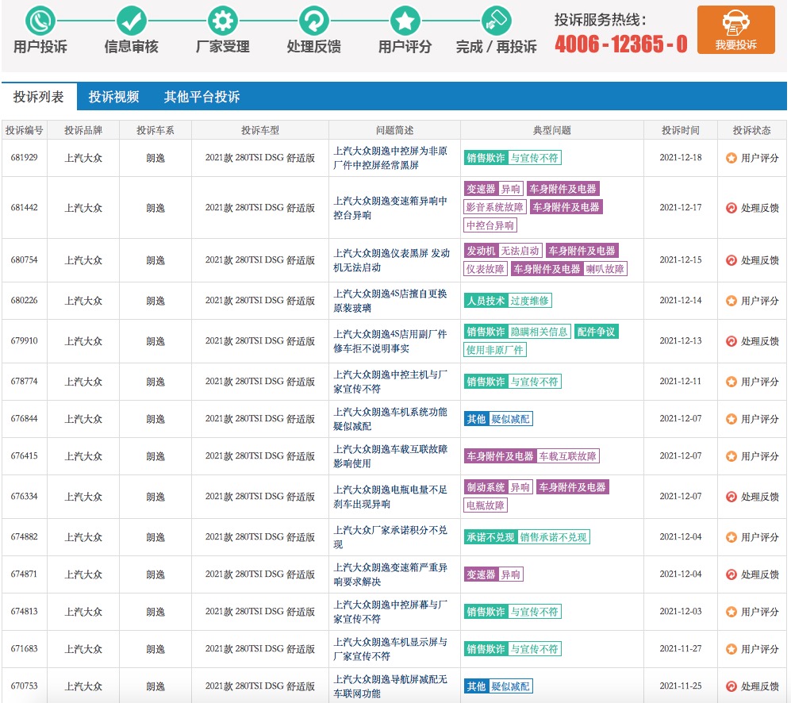Screen dimensions: 791x703
Task: Click the 发动机 tag in complaint 680754
Action: coord(481,251)
